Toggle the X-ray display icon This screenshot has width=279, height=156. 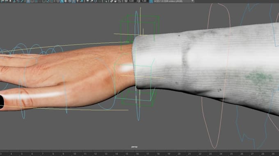pyautogui.click(x=112, y=1)
